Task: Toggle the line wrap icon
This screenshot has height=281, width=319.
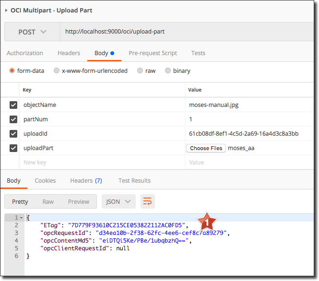Action: point(147,201)
